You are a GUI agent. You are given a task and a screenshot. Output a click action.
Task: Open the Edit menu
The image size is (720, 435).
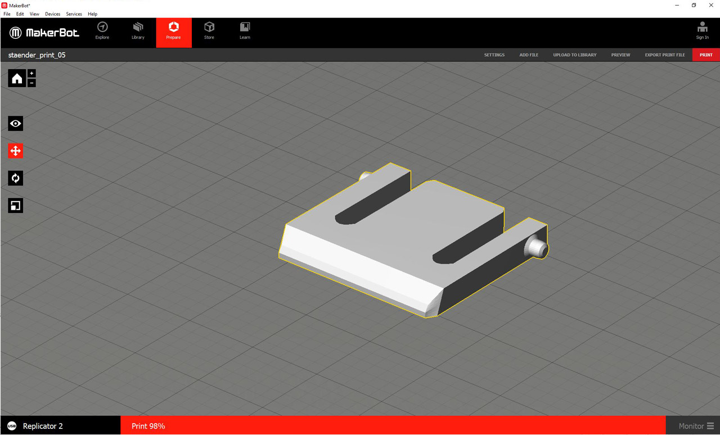tap(20, 14)
